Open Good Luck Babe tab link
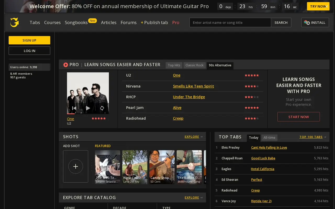The height and width of the screenshot is (209, 335). pos(263,158)
